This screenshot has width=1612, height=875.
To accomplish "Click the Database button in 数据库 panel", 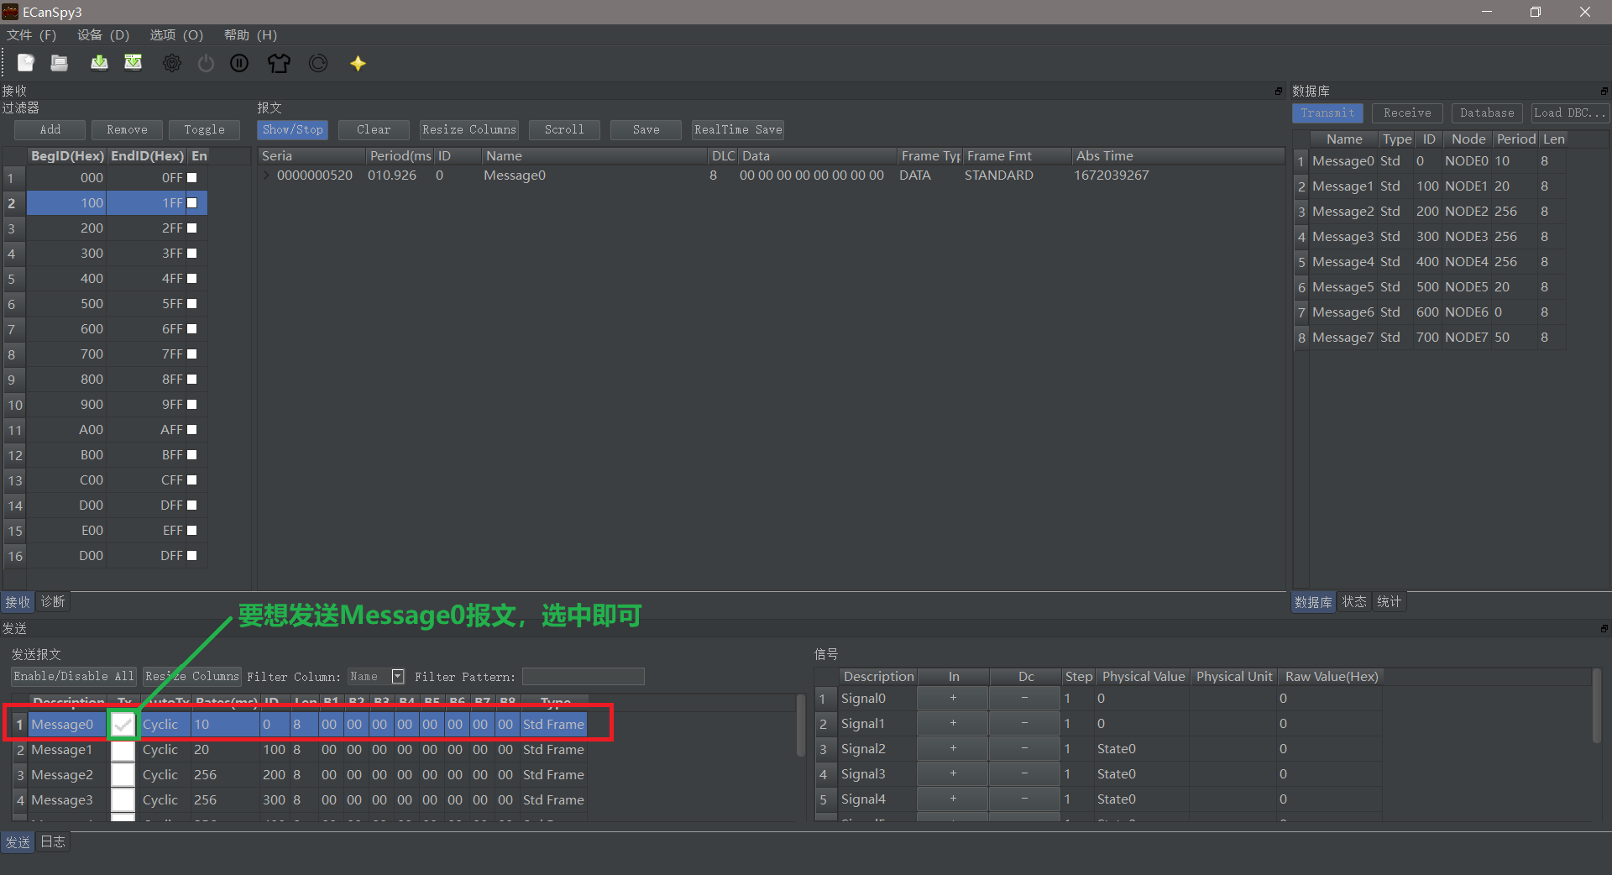I will [x=1487, y=113].
